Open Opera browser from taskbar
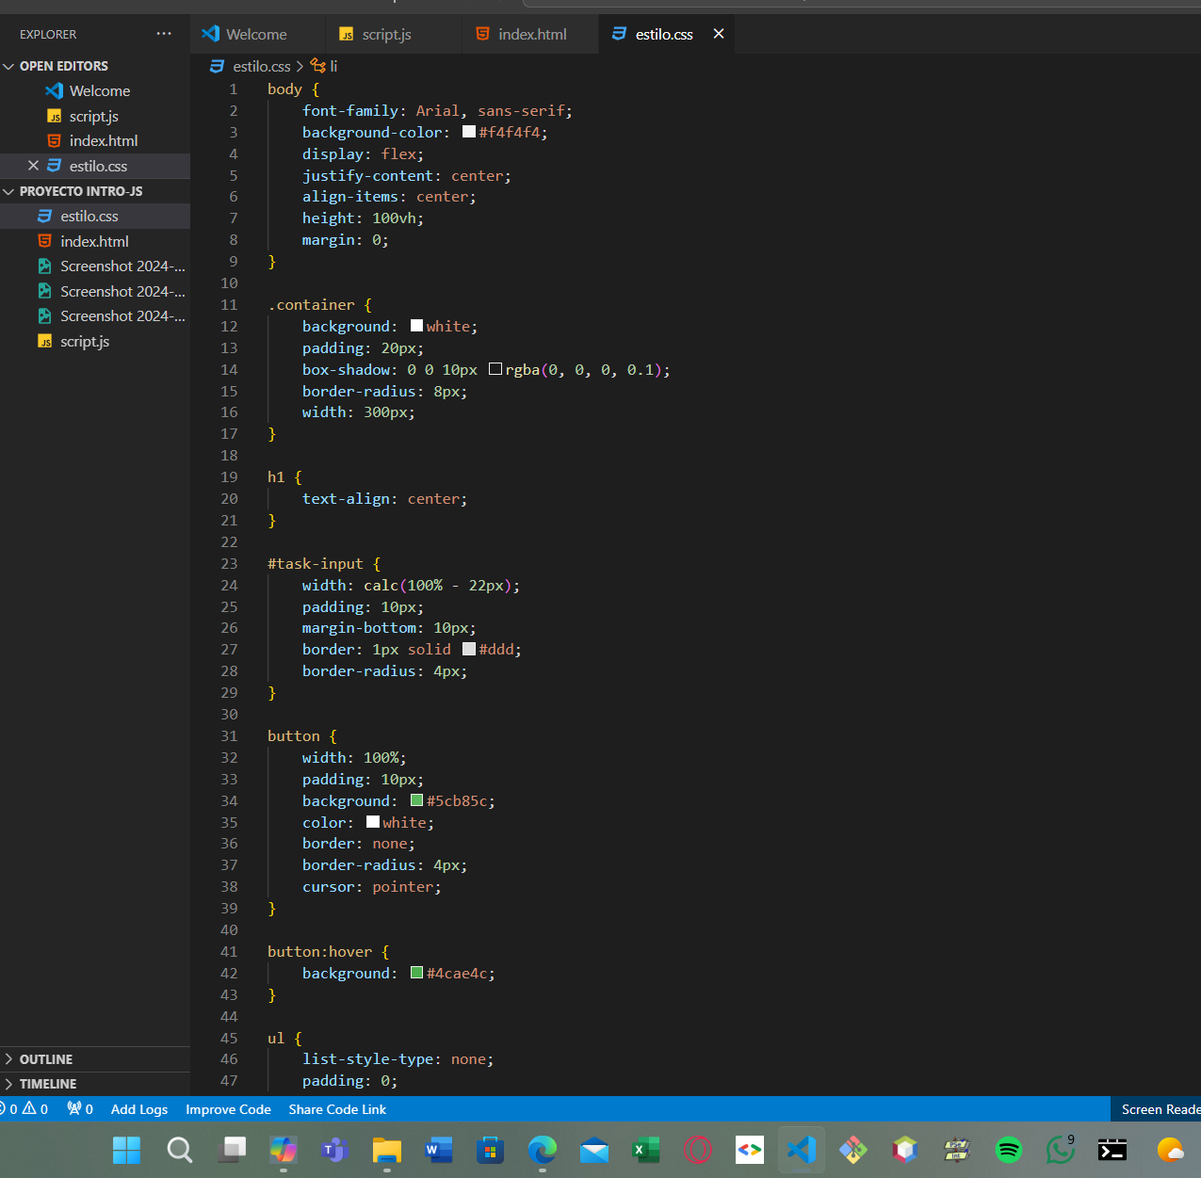The image size is (1201, 1178). 698,1150
